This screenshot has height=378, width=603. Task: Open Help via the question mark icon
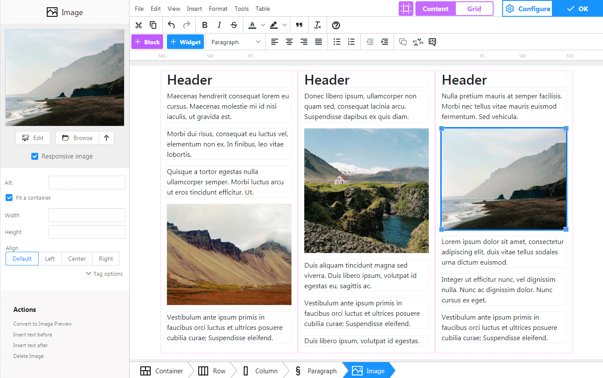coord(336,25)
